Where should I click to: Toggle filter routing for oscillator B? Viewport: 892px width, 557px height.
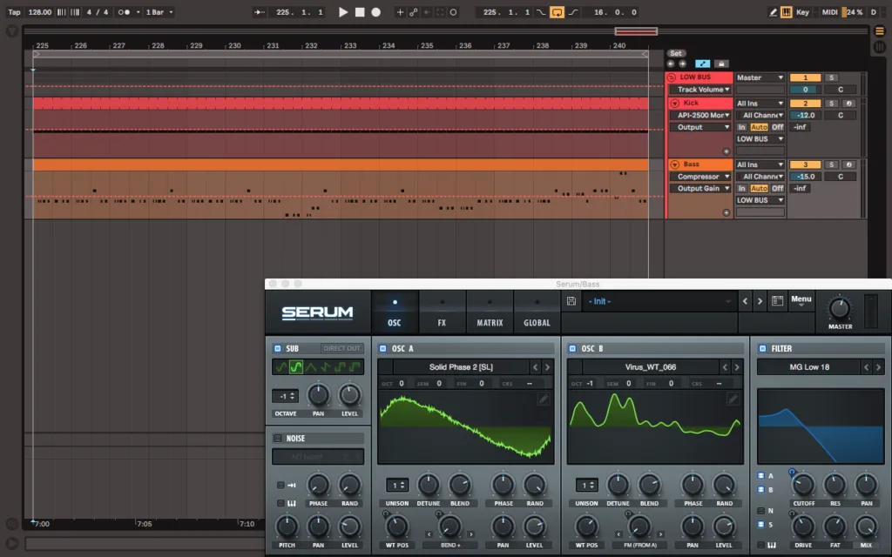[760, 489]
